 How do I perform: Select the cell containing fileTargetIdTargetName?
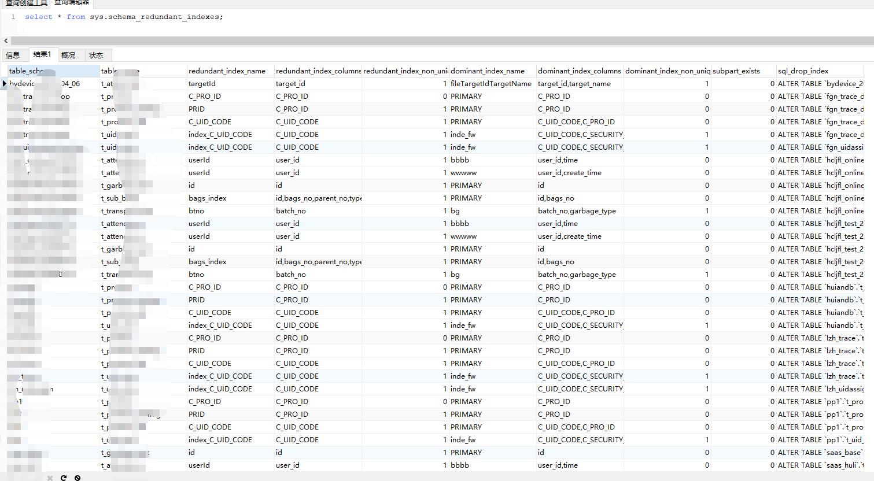[492, 83]
